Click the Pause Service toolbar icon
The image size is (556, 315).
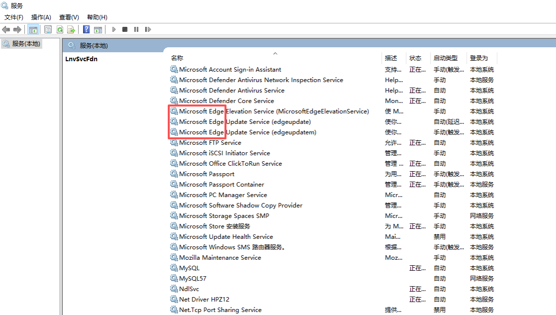point(136,29)
